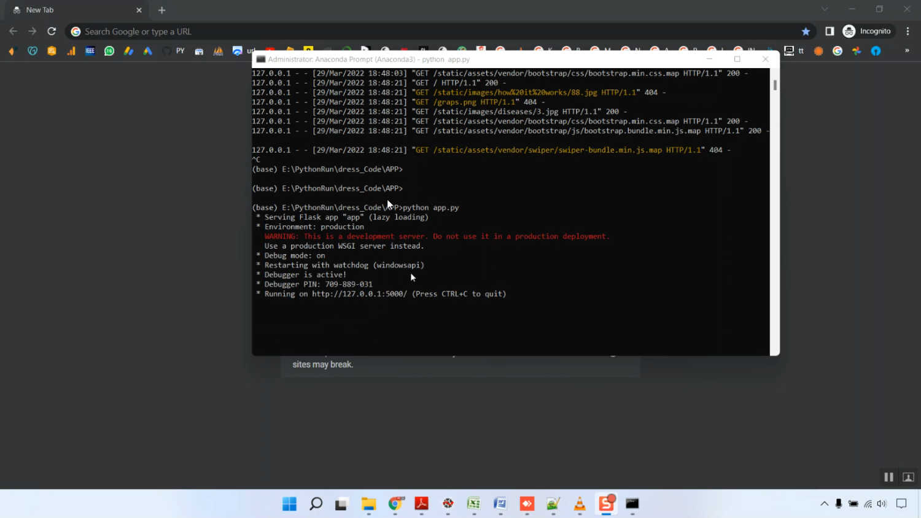
Task: Open the IEEE bookmark
Action: tap(90, 51)
